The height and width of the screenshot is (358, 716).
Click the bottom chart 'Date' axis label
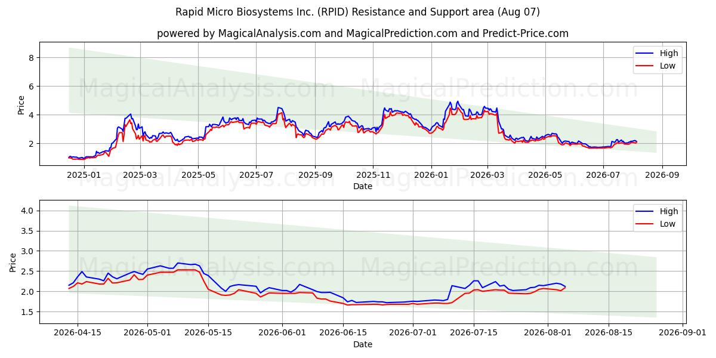pos(362,344)
